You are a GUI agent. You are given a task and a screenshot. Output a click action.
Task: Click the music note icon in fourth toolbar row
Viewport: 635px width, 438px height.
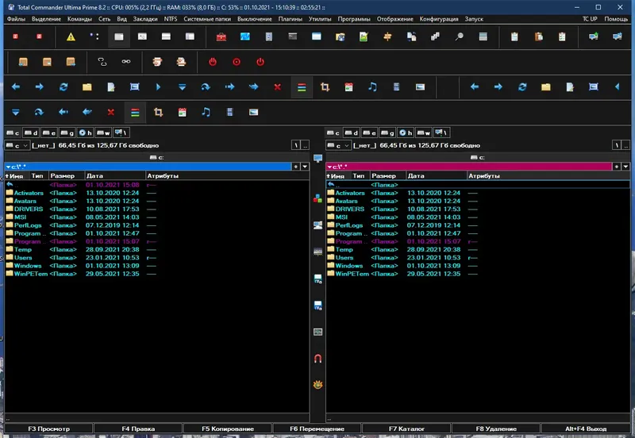coord(206,112)
